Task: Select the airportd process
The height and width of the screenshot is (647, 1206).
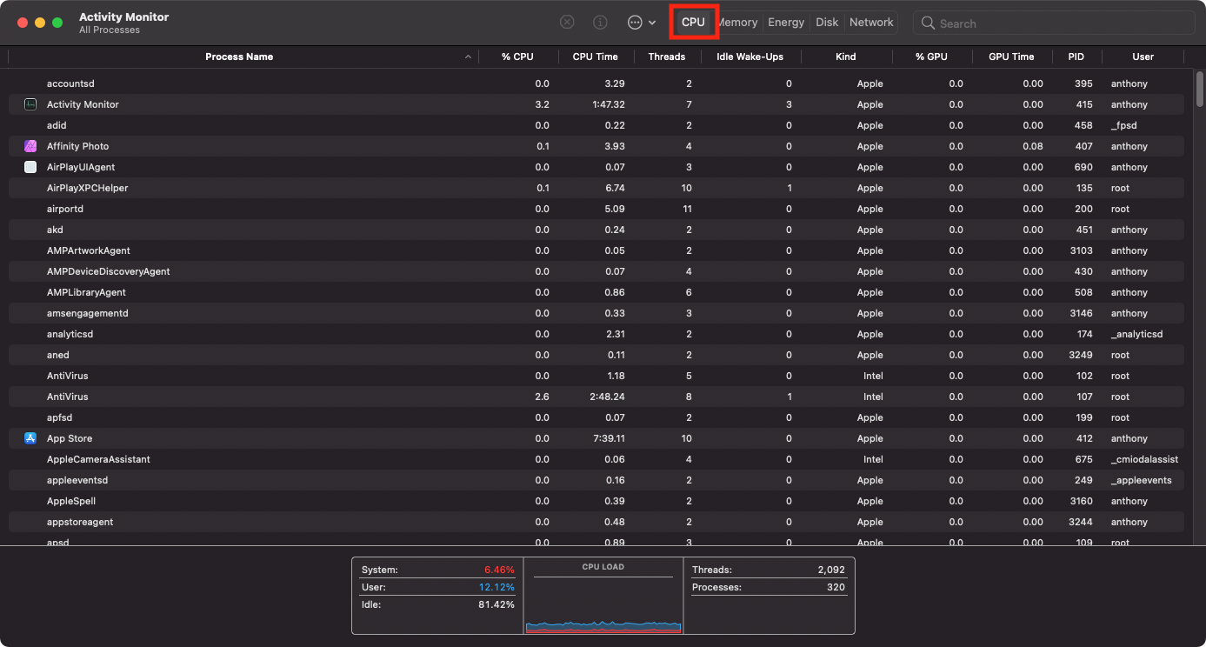Action: click(65, 209)
